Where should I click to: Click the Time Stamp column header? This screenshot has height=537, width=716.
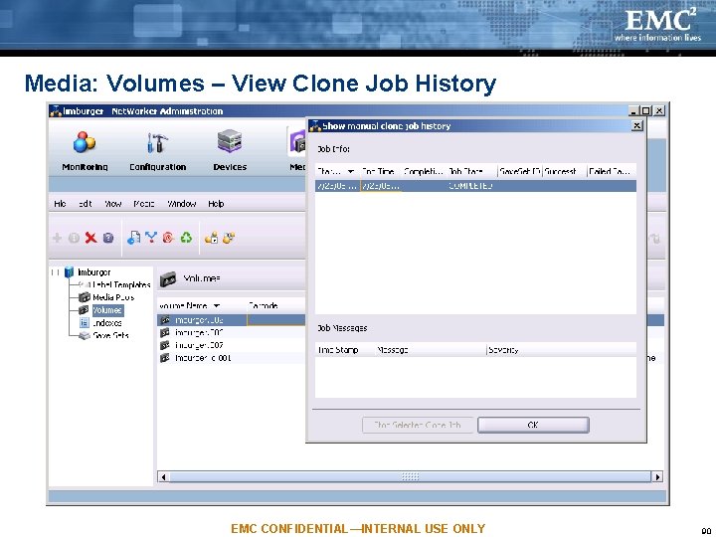pyautogui.click(x=345, y=350)
